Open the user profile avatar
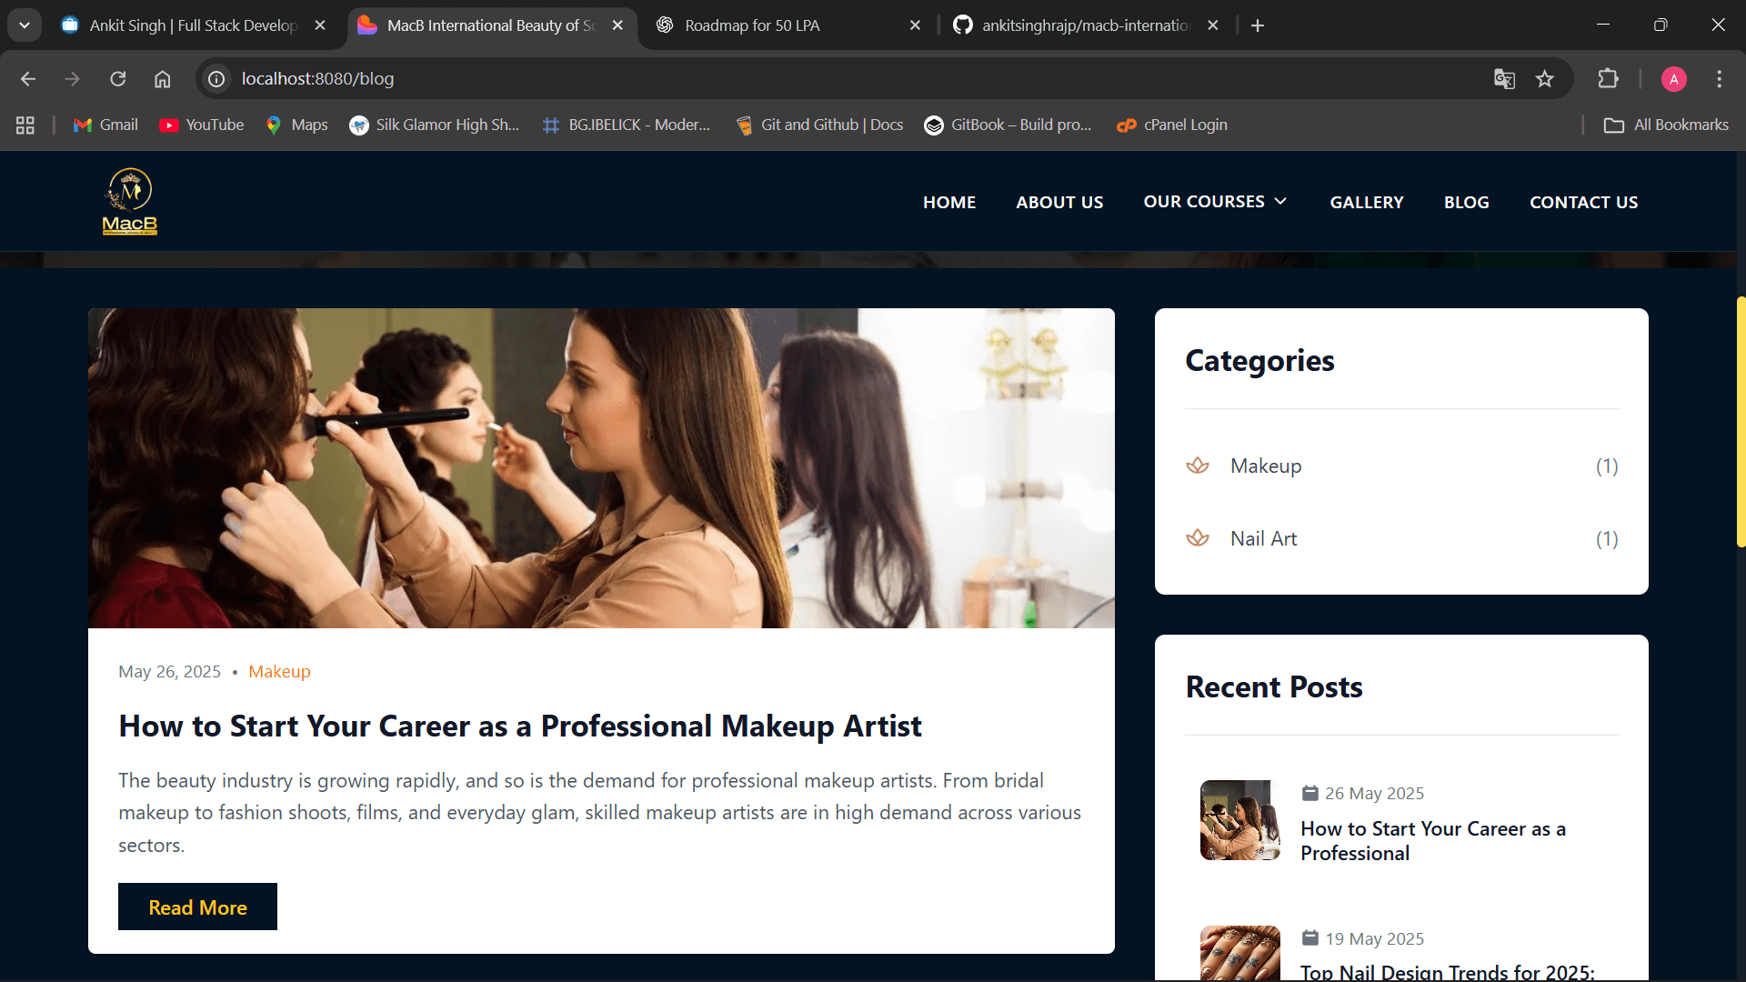 tap(1673, 79)
